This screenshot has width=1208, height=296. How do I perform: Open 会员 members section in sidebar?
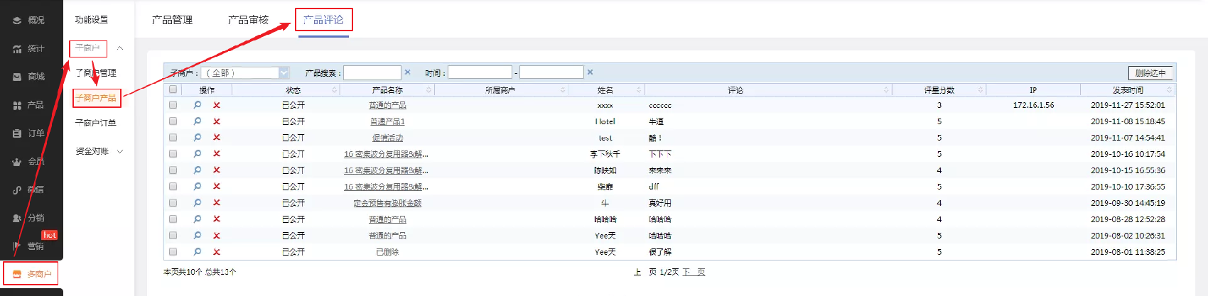[x=29, y=162]
